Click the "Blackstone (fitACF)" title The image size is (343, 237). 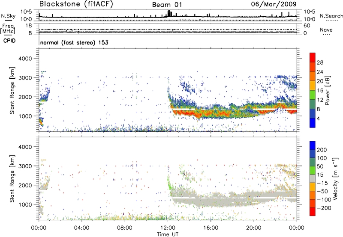tap(76, 4)
